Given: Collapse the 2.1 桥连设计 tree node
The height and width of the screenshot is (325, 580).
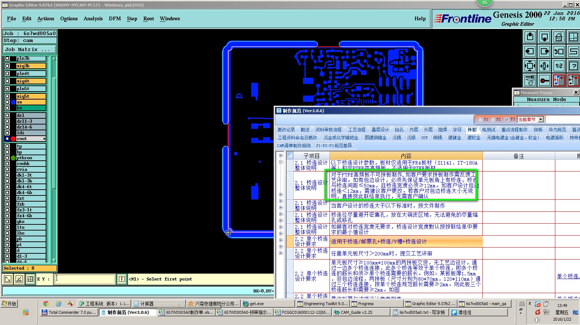Looking at the screenshot, I should pyautogui.click(x=281, y=162).
